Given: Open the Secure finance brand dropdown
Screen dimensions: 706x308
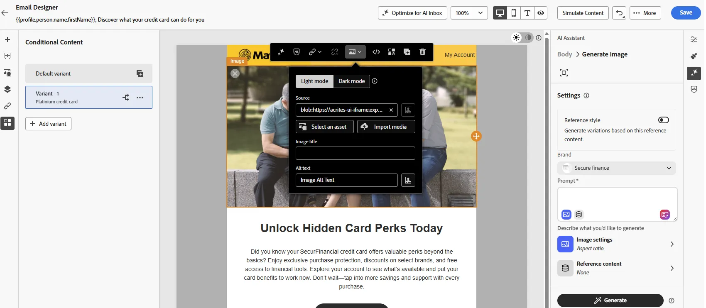Looking at the screenshot, I should tap(617, 168).
